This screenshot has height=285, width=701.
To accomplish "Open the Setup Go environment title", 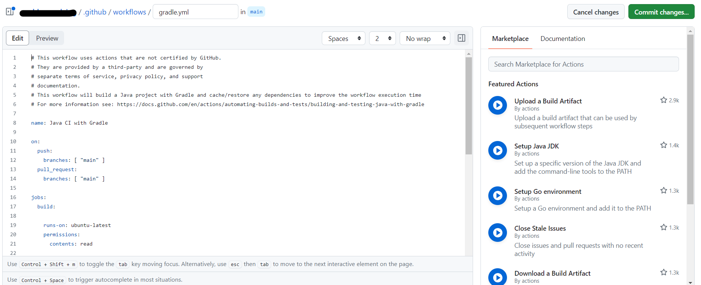I will [x=548, y=191].
